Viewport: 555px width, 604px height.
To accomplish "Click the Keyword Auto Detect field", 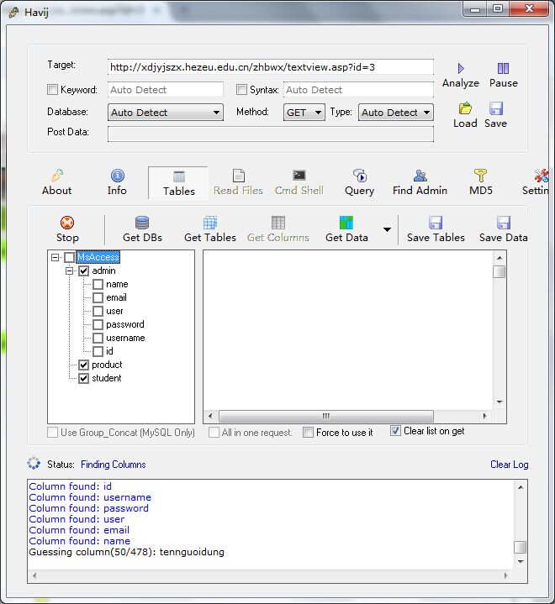I will (x=166, y=90).
